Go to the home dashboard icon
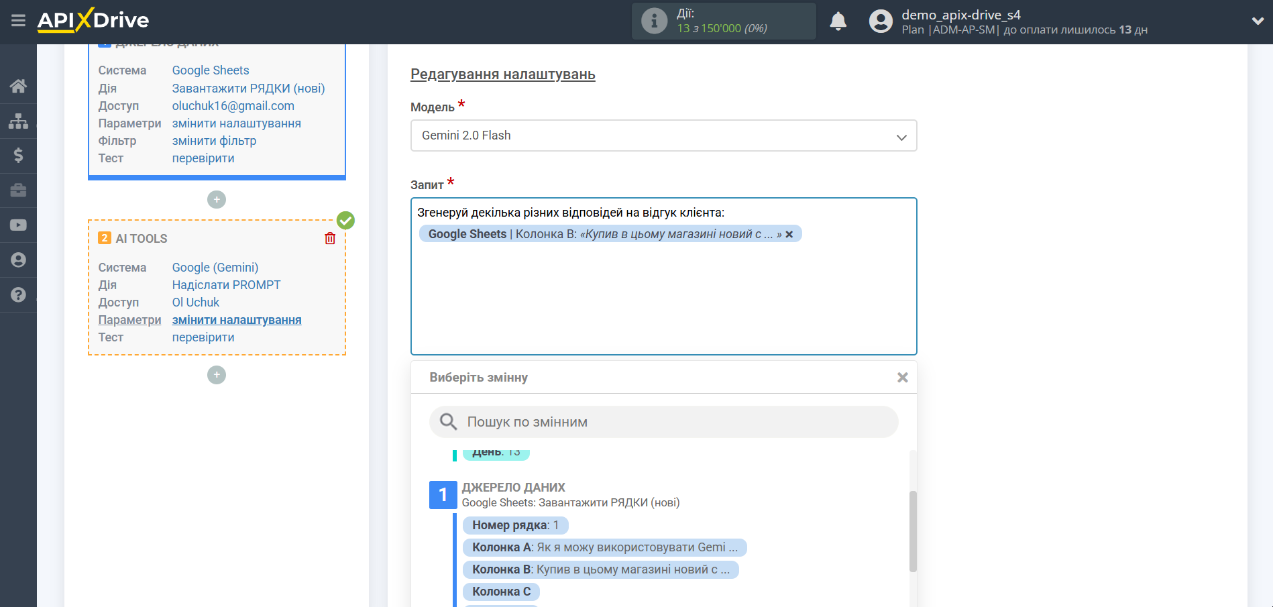The height and width of the screenshot is (607, 1273). pos(18,86)
